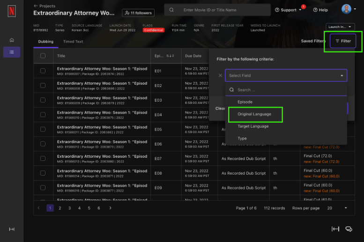Go to page 2
This screenshot has width=364, height=242.
(60, 208)
